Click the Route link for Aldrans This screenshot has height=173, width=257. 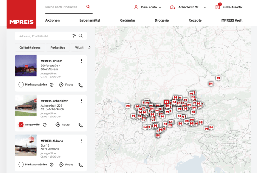pos(69,164)
